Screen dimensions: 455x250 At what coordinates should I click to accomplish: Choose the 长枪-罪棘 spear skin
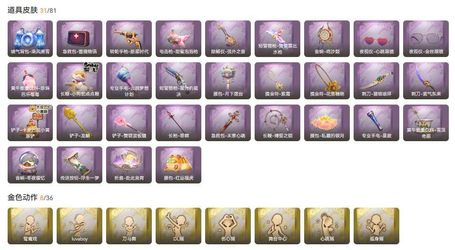[178, 123]
